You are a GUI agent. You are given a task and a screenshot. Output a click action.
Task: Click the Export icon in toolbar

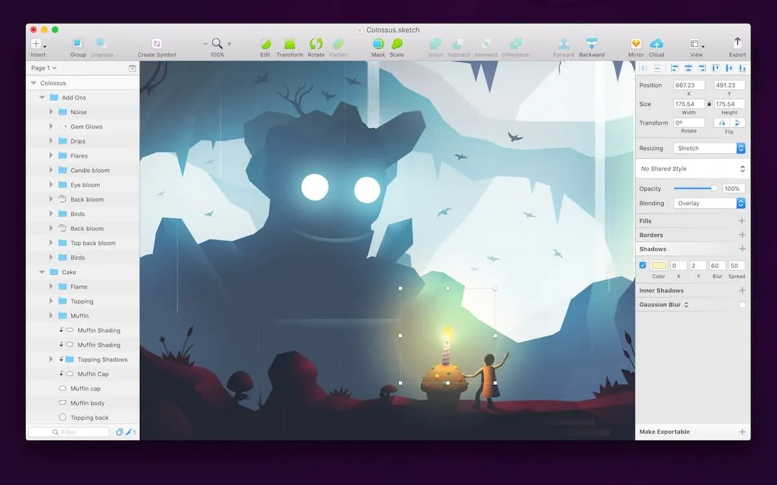click(737, 43)
